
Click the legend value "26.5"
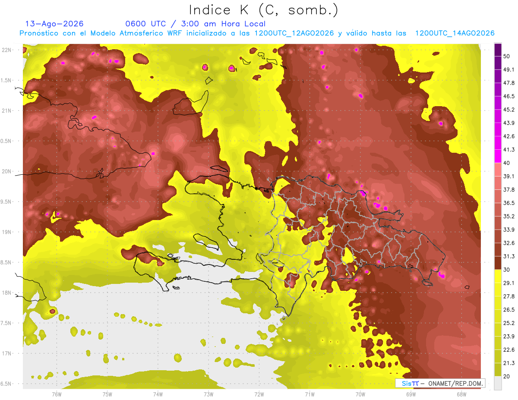509,310
